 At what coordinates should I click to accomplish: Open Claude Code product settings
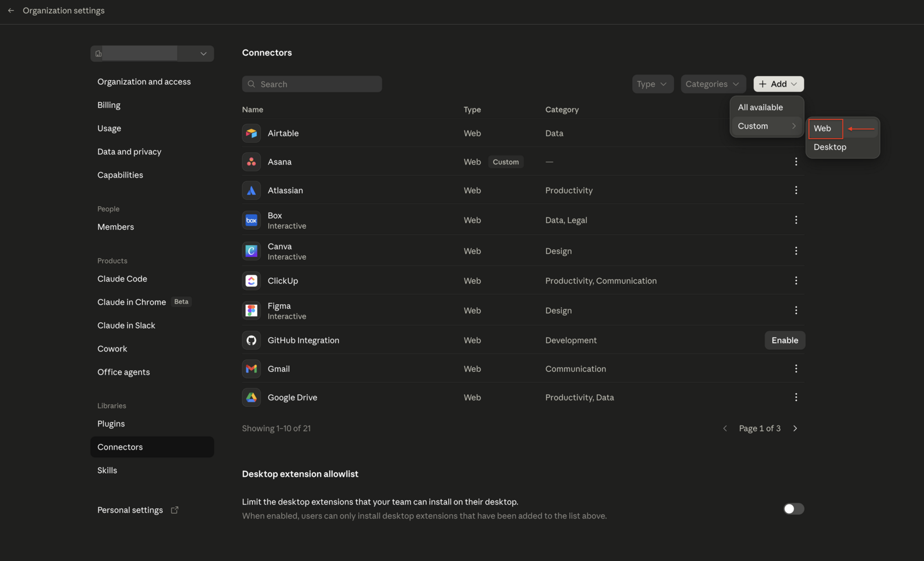pyautogui.click(x=122, y=279)
